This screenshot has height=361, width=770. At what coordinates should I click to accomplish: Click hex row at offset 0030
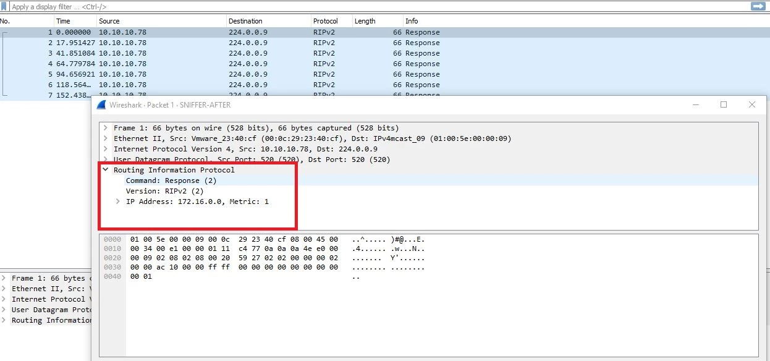(x=235, y=267)
